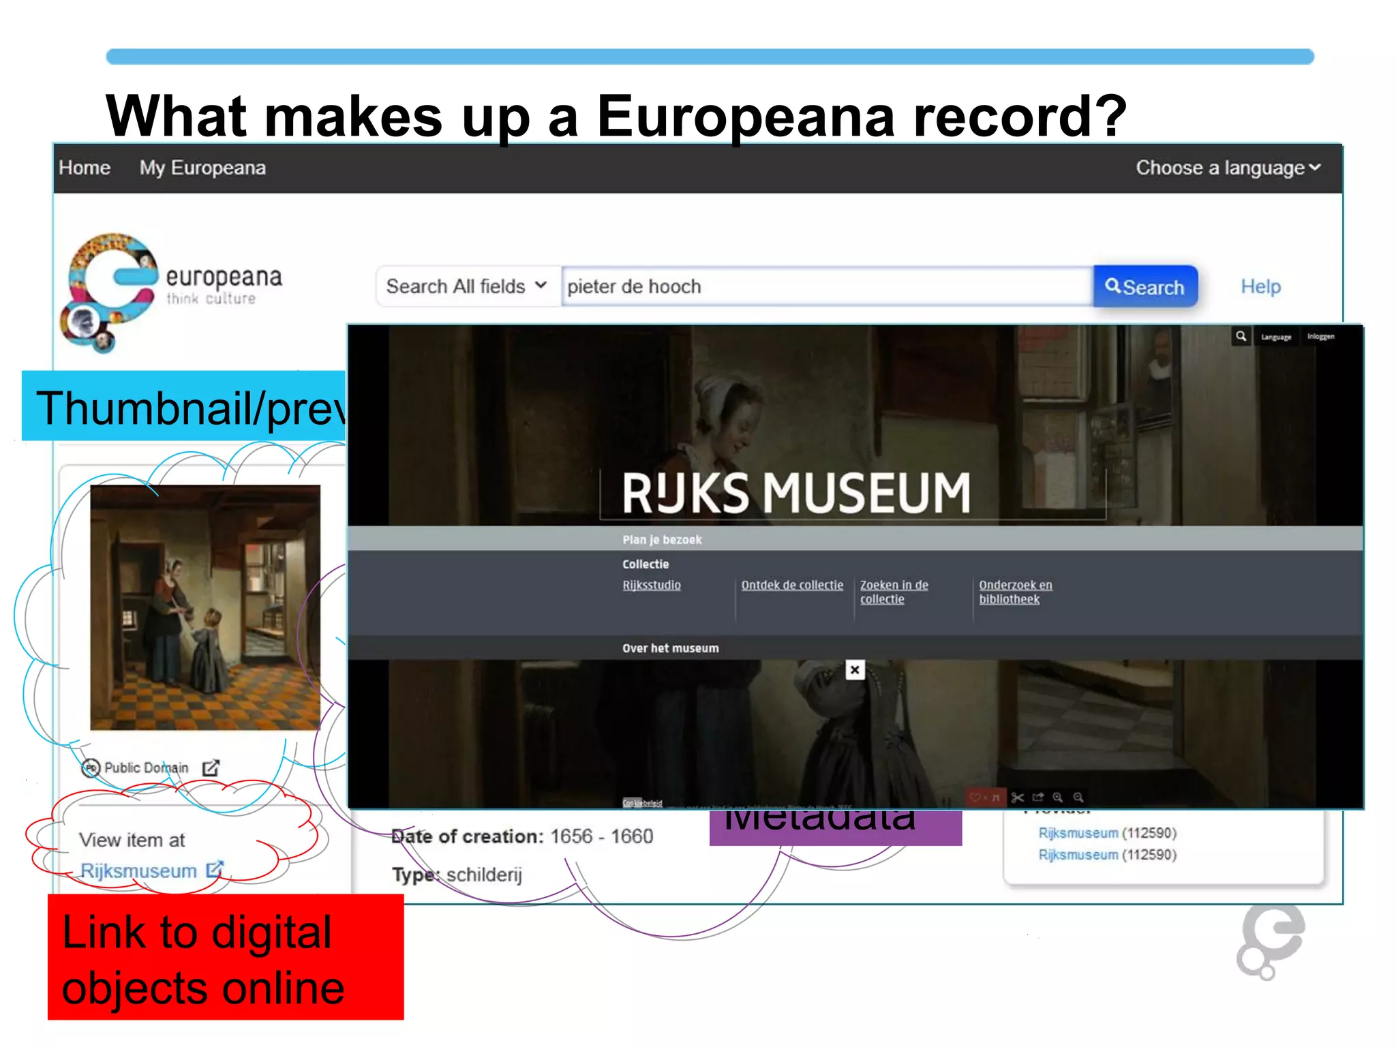Open the Search All fields dropdown

pos(467,286)
